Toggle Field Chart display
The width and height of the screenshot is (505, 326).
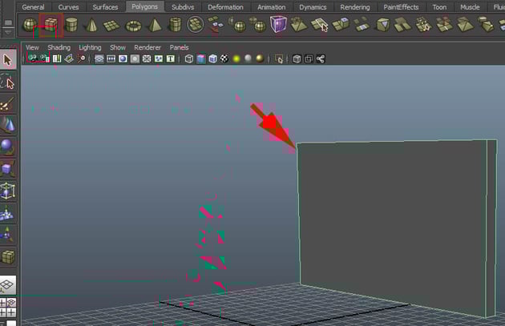coord(147,59)
